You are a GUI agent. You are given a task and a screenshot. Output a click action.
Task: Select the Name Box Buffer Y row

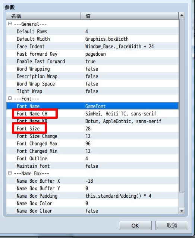tap(92, 188)
